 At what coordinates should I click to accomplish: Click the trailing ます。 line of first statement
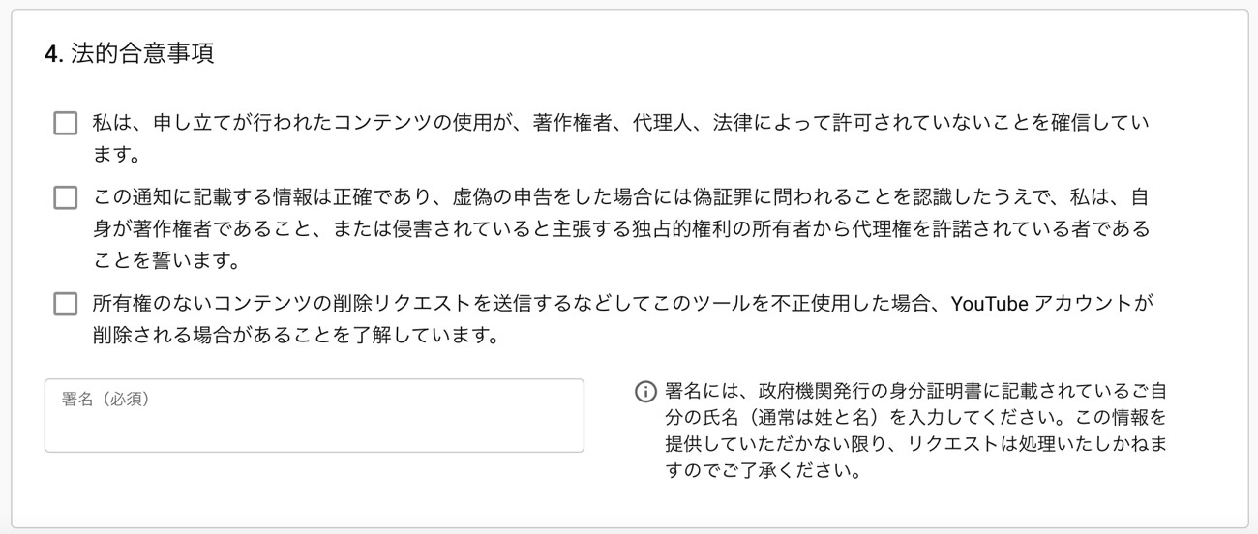pyautogui.click(x=118, y=155)
